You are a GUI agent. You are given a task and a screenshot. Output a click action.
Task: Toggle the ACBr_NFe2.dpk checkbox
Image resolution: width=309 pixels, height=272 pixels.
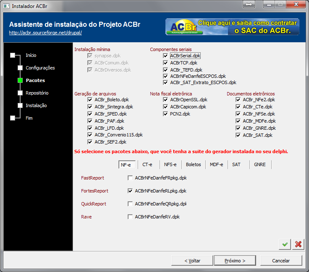pos(238,100)
